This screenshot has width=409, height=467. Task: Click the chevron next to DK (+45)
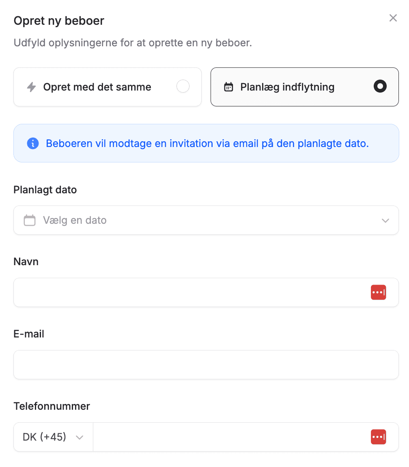tap(80, 437)
